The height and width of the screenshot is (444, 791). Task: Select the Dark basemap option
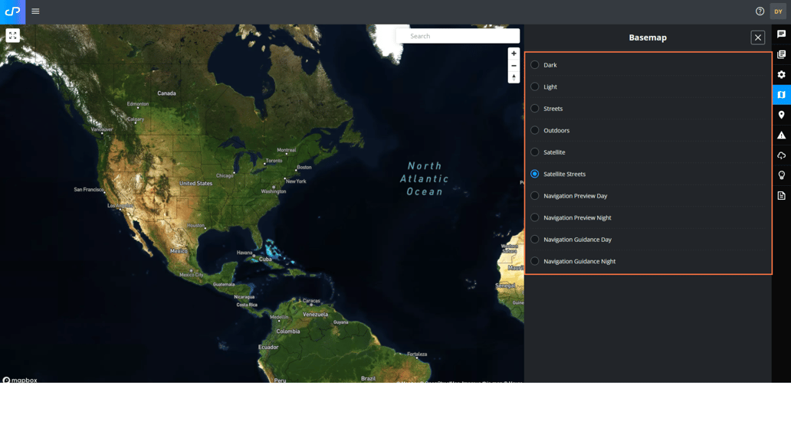coord(535,65)
